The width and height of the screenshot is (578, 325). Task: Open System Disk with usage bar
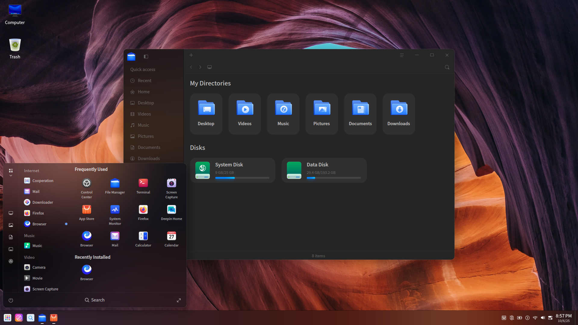233,170
